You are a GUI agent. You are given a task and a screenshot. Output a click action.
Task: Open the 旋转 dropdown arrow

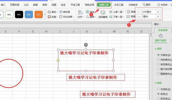point(96,17)
